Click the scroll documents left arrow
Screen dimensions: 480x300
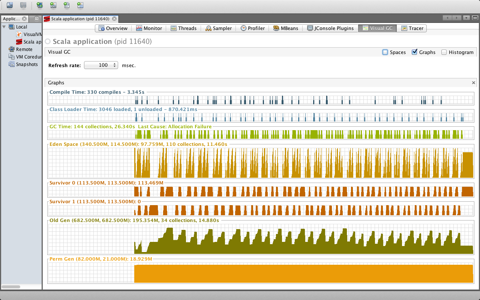(447, 18)
